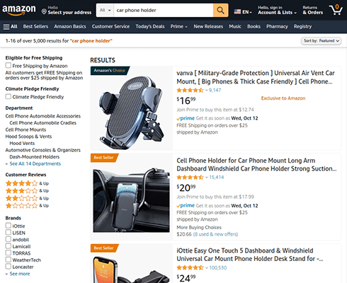Click the 100,530 ratings count
Image resolution: width=347 pixels, height=283 pixels.
218,267
